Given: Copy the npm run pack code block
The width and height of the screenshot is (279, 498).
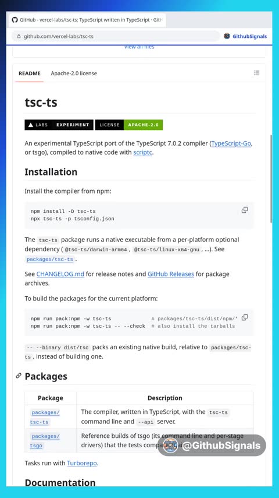Looking at the screenshot, I should tap(245, 317).
